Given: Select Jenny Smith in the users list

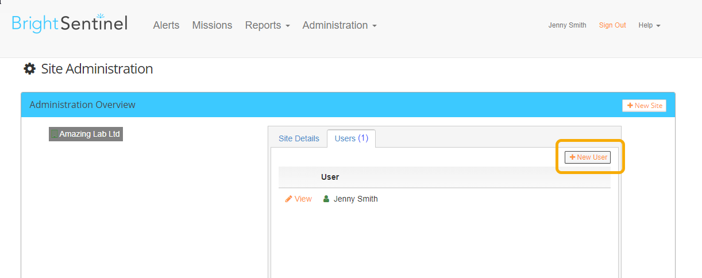Looking at the screenshot, I should (x=356, y=199).
